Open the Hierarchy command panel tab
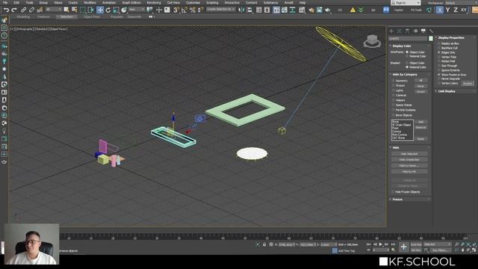The image size is (478, 269). tap(407, 31)
